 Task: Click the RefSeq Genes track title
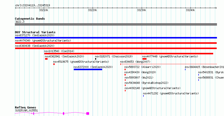pos(26,108)
